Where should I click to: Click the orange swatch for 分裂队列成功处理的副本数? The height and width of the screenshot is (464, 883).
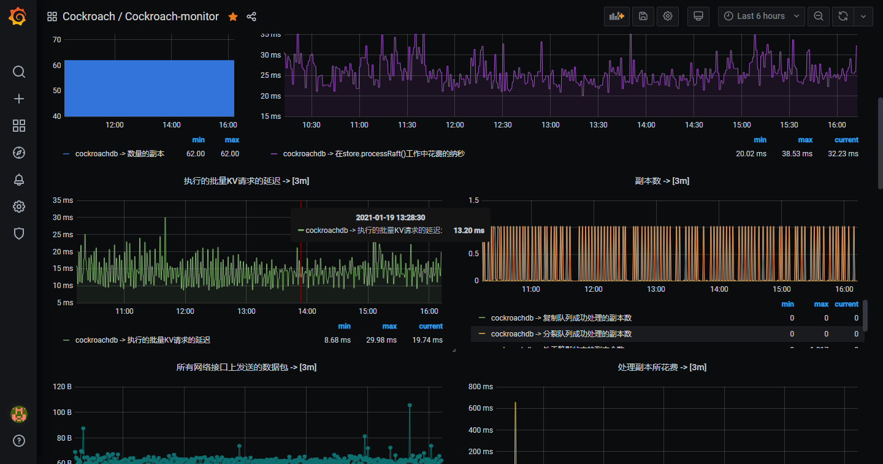(x=482, y=334)
